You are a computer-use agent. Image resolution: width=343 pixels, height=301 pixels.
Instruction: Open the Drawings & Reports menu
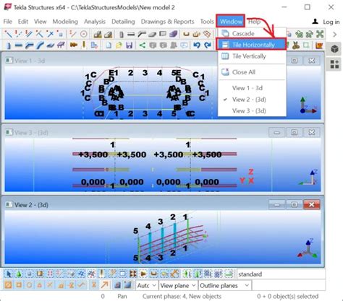pyautogui.click(x=167, y=22)
